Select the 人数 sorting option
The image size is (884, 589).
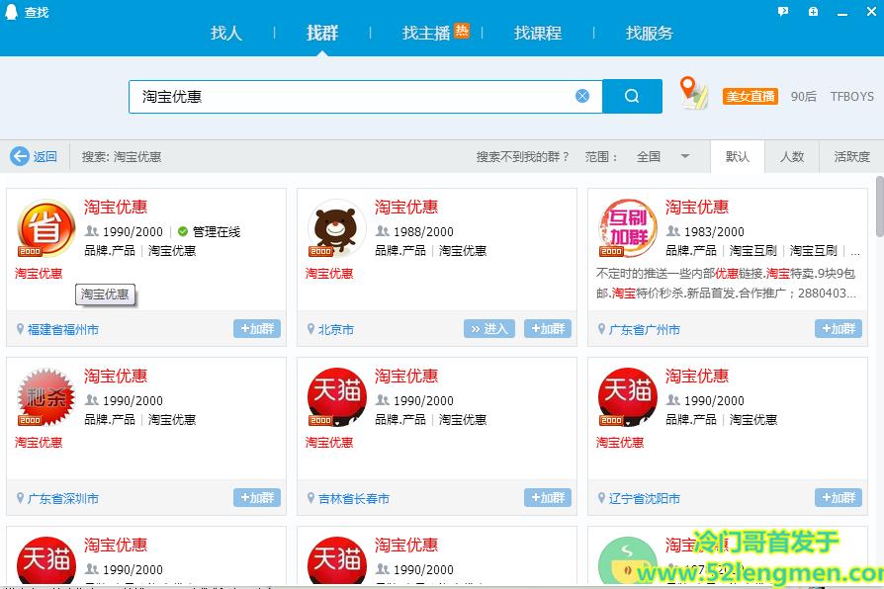(x=791, y=156)
